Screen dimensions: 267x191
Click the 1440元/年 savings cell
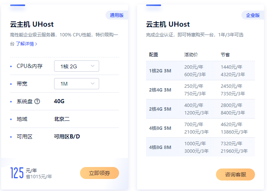click(232, 67)
